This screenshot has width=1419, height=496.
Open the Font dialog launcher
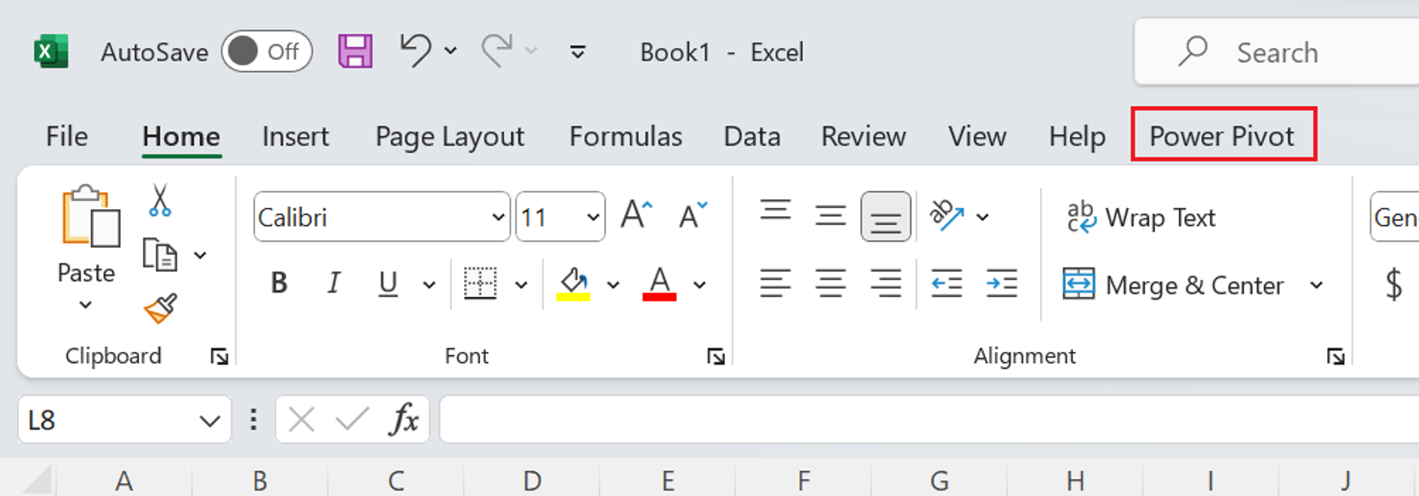[716, 357]
